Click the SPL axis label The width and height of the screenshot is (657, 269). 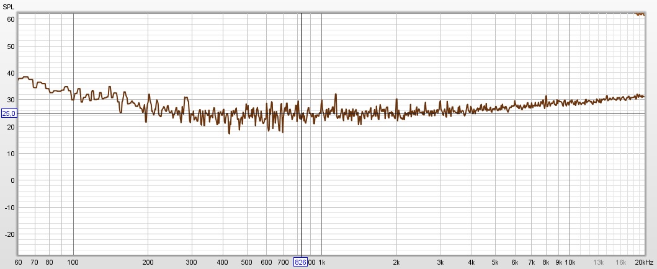9,7
